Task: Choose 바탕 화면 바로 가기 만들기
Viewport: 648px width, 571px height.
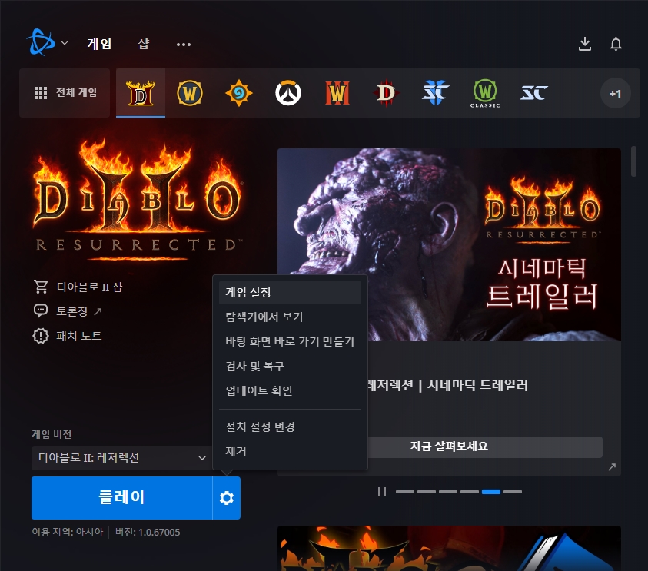Action: (290, 342)
